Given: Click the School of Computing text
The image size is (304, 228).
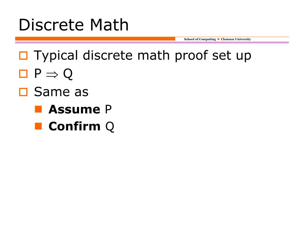Looking at the screenshot, I should point(200,39).
